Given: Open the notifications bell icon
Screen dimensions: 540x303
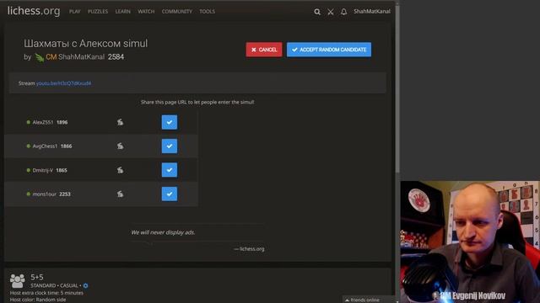Looking at the screenshot, I should [x=343, y=12].
